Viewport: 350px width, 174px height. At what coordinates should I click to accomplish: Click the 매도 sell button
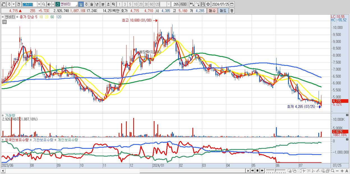[x=223, y=11]
